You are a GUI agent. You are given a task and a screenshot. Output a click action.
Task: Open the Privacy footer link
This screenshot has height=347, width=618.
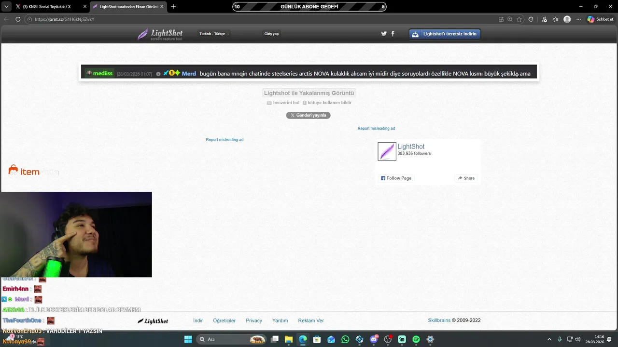click(x=254, y=320)
